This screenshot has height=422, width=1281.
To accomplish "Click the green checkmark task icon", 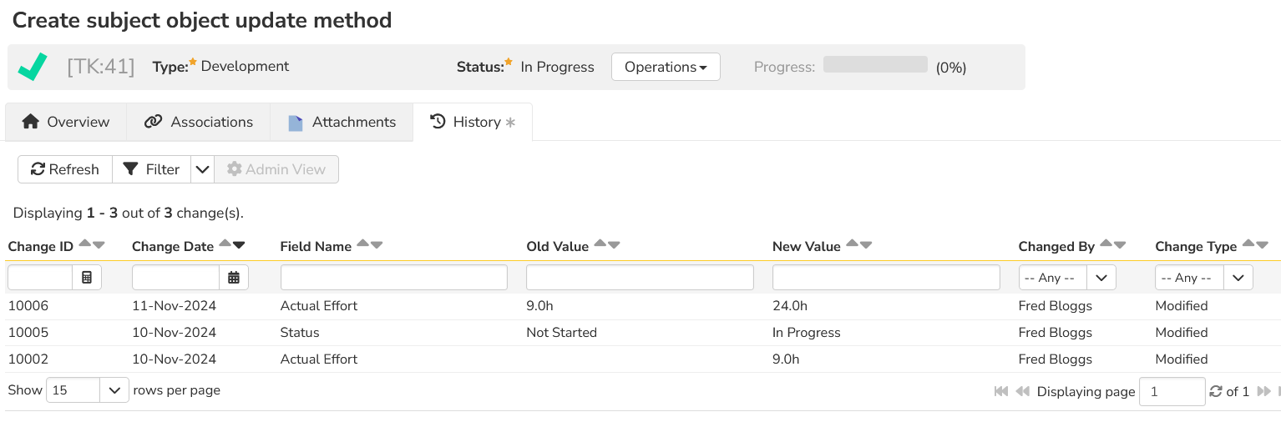I will (33, 67).
